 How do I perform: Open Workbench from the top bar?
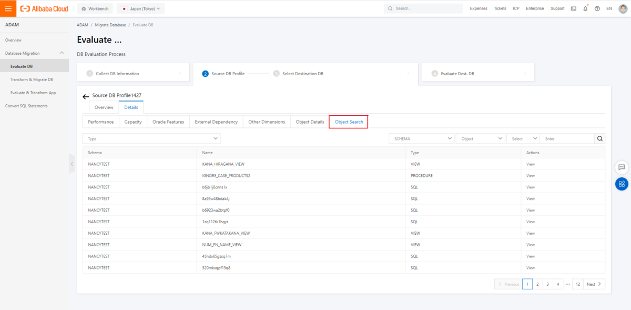pyautogui.click(x=95, y=8)
